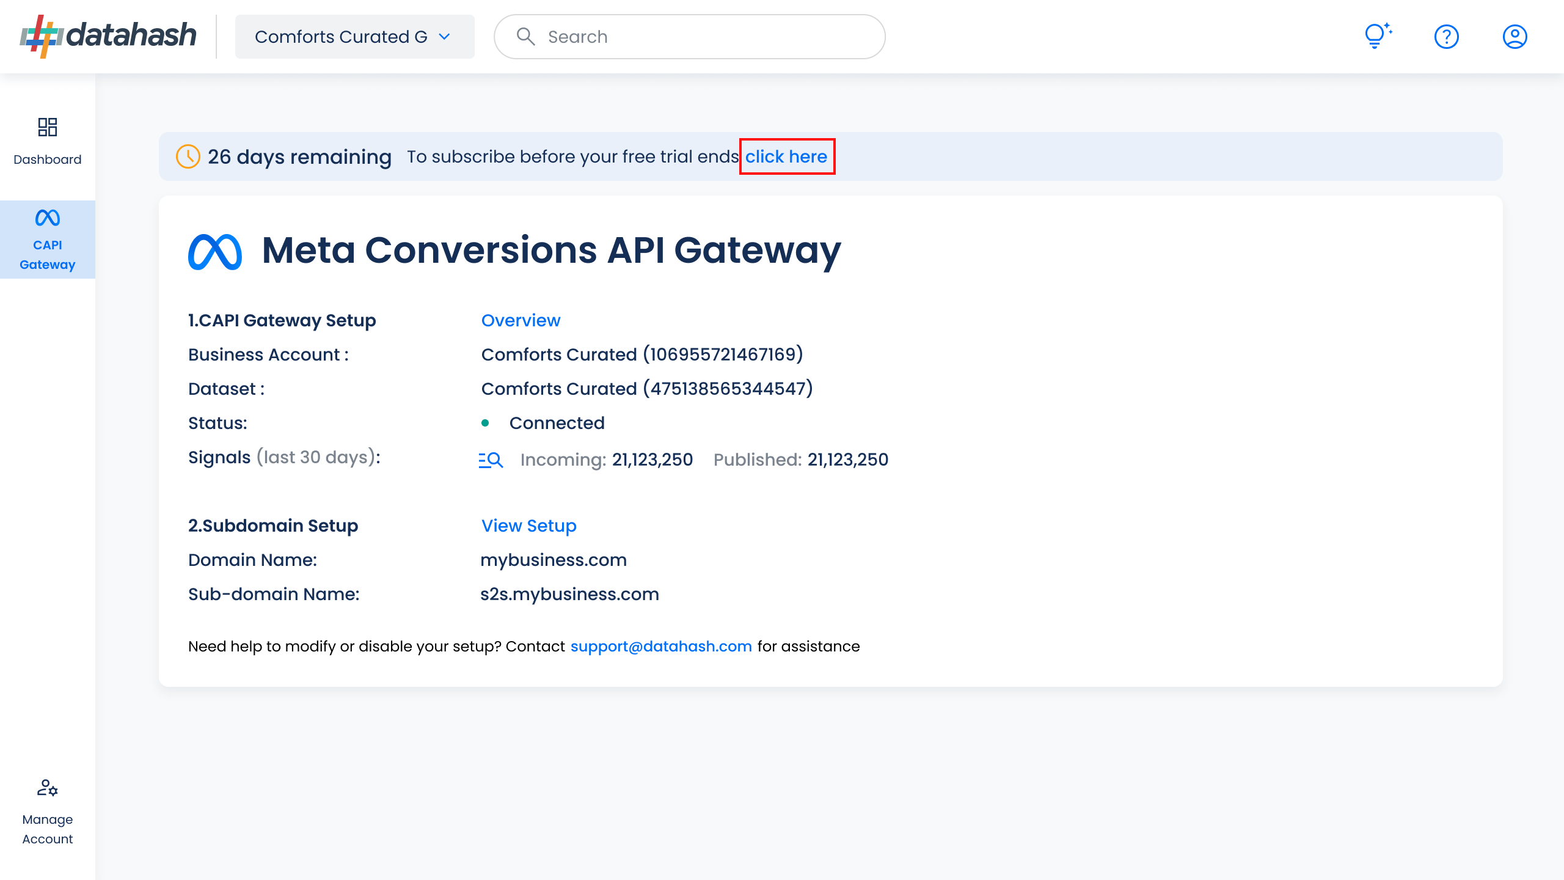Click the 'Status:' label

click(217, 423)
